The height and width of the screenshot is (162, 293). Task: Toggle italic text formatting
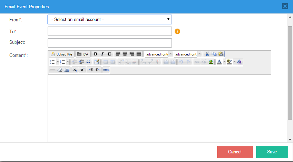(102, 54)
